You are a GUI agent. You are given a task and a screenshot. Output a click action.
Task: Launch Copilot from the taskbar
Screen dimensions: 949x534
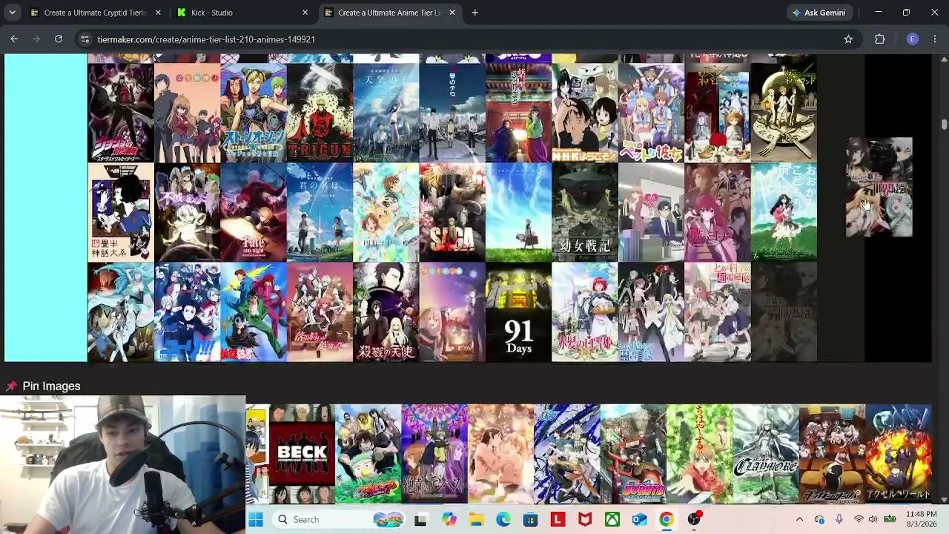pos(449,520)
